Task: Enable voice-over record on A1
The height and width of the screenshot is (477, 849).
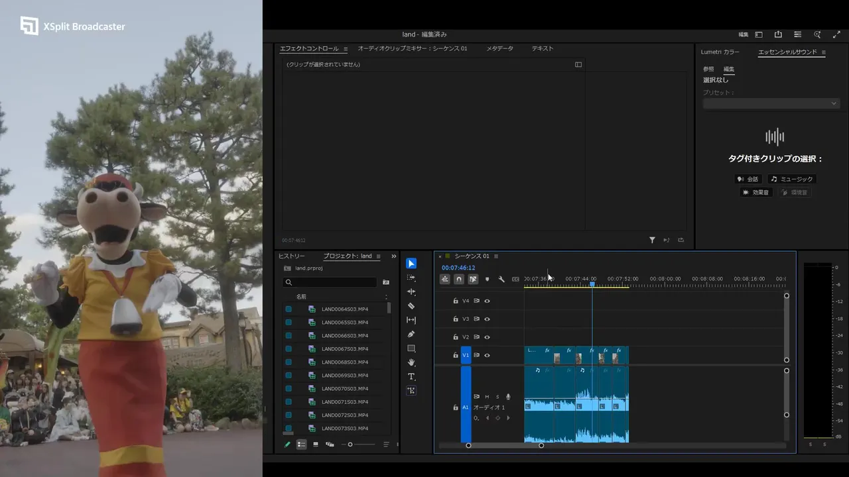Action: pyautogui.click(x=508, y=397)
